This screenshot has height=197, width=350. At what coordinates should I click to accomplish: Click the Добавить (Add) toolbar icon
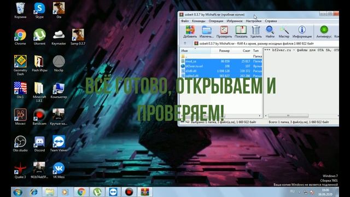click(190, 32)
